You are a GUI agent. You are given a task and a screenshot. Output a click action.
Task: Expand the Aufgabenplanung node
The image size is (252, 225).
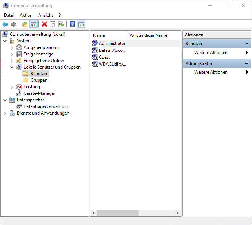pos(12,48)
